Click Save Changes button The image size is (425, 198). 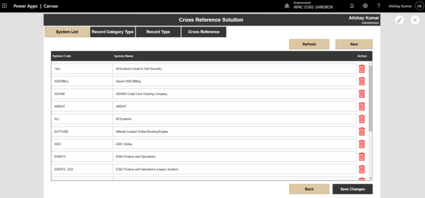(x=352, y=189)
